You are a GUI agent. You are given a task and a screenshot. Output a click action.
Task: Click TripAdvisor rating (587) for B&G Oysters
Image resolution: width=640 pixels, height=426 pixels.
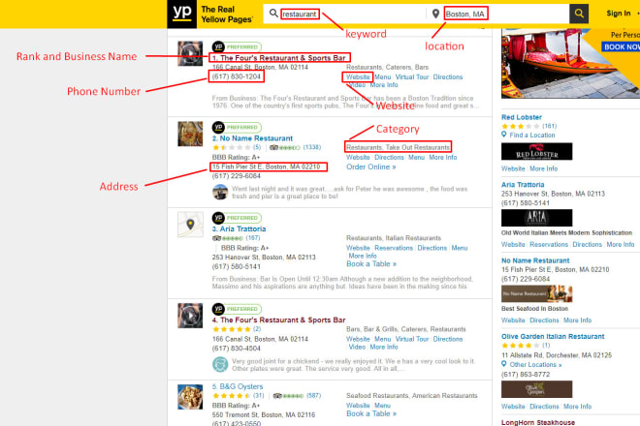click(x=297, y=395)
